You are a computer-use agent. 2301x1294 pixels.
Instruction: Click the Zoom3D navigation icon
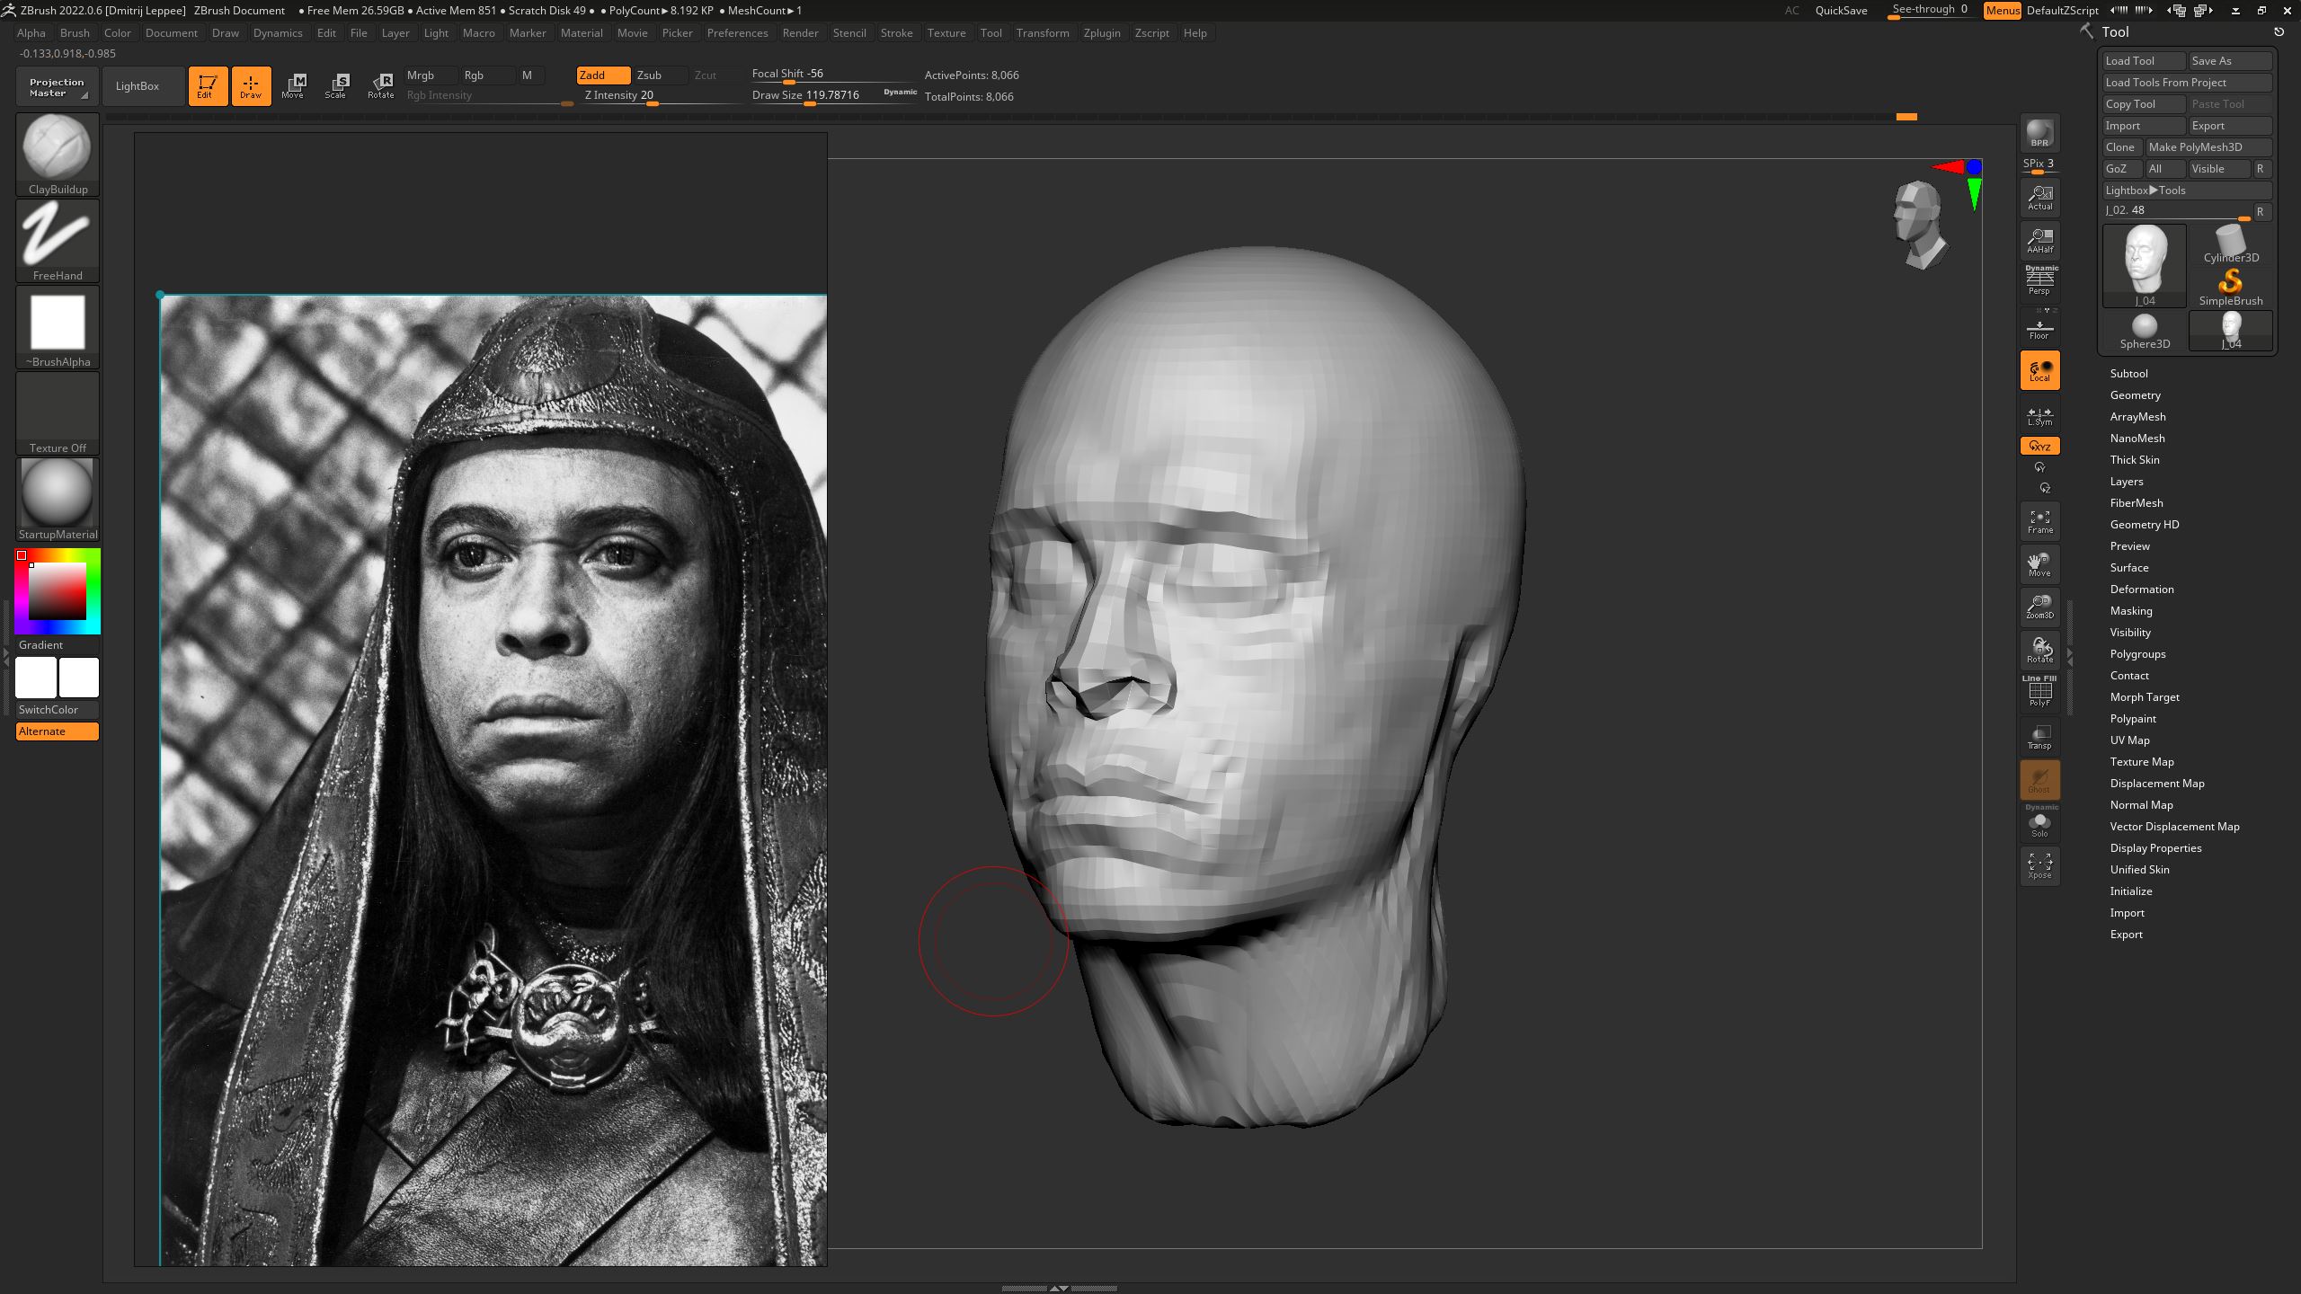pyautogui.click(x=2039, y=607)
